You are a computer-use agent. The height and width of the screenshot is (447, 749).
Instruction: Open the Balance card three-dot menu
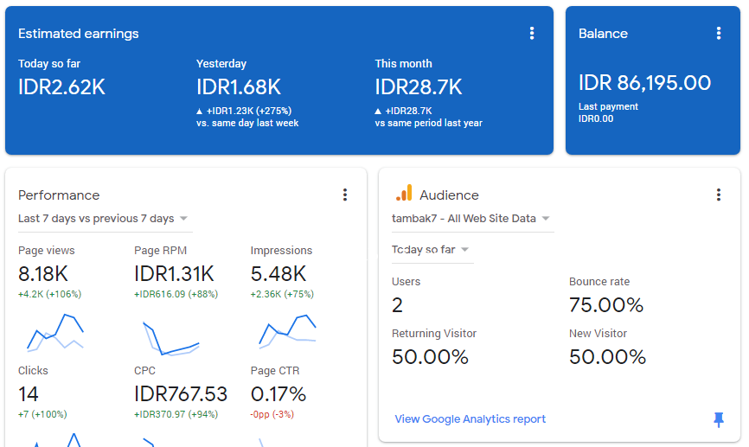tap(718, 34)
